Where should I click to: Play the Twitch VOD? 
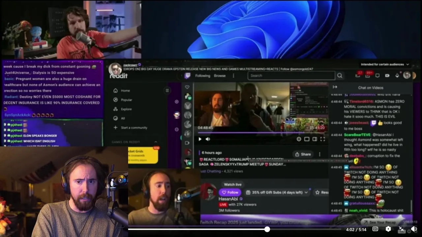click(200, 139)
